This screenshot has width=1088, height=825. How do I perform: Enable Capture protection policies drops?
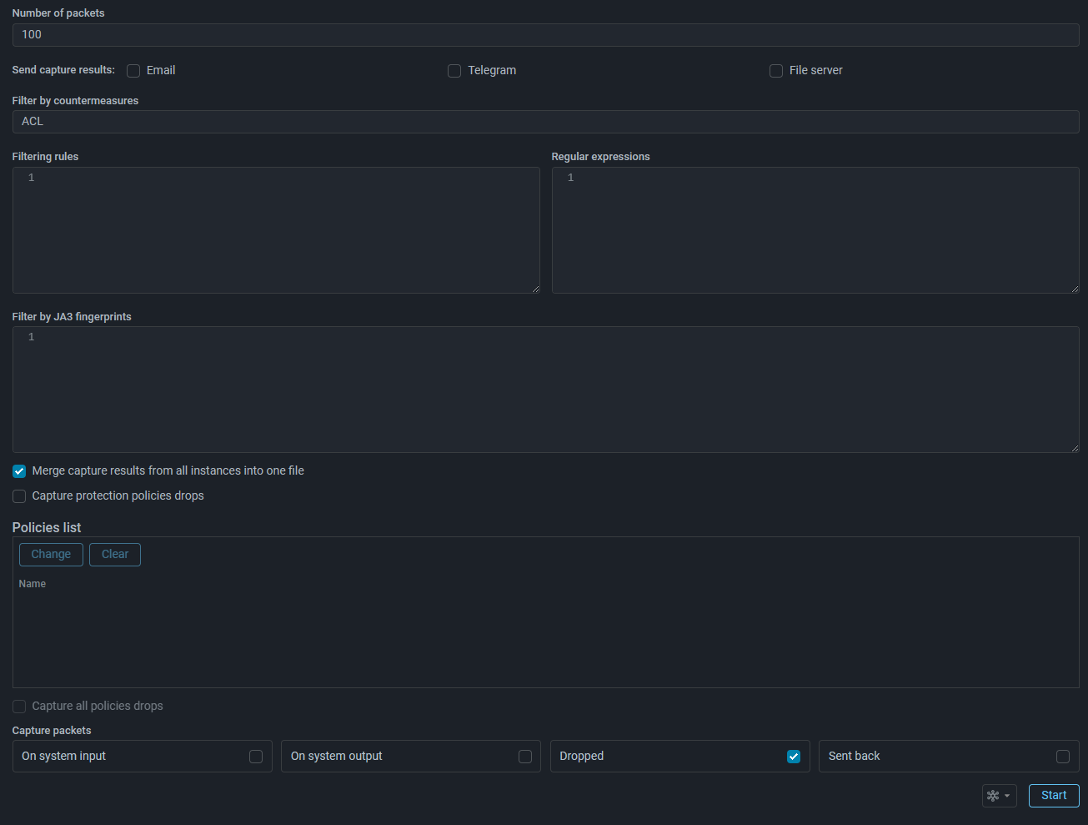click(19, 496)
